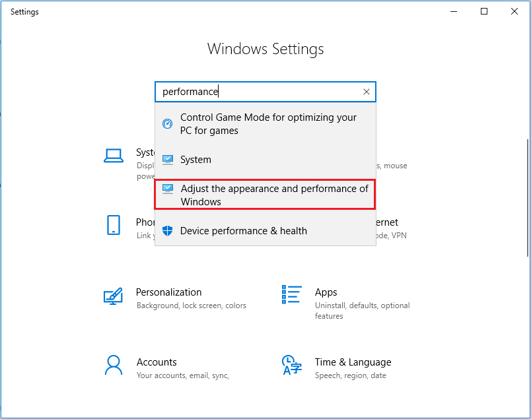The height and width of the screenshot is (419, 531).
Task: Click the Uninstall, defaults, optional features text
Action: [x=362, y=311]
